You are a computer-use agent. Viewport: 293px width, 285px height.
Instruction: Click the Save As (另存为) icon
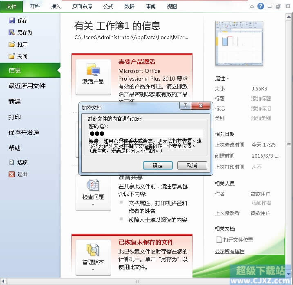[11, 32]
